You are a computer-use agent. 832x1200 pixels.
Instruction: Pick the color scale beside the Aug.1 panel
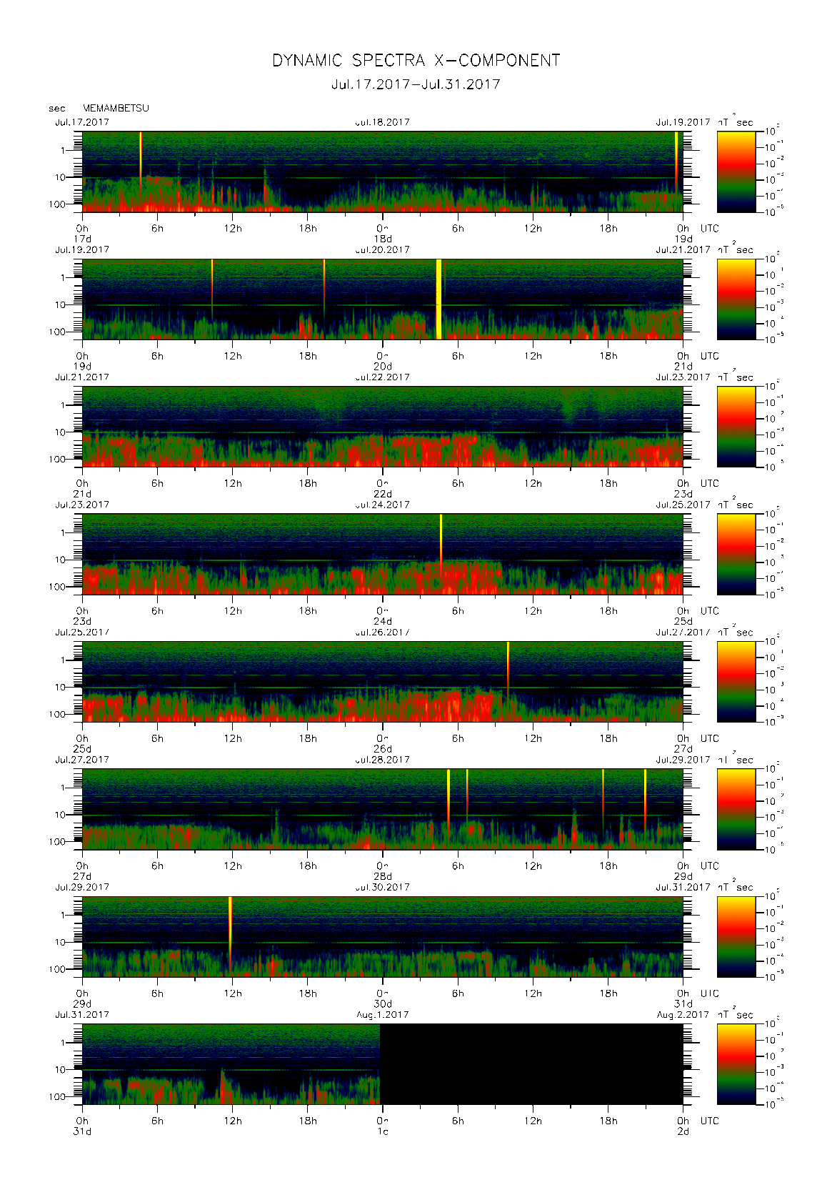point(736,1064)
